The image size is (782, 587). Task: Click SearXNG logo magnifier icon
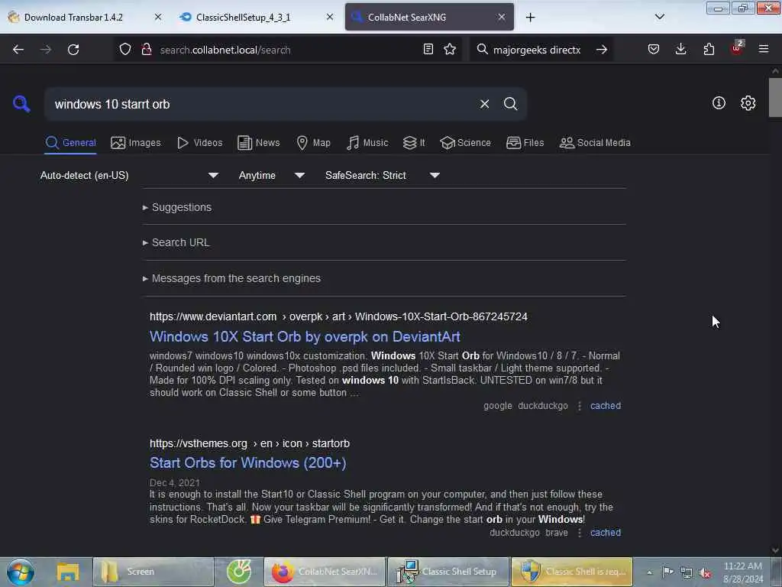coord(21,104)
